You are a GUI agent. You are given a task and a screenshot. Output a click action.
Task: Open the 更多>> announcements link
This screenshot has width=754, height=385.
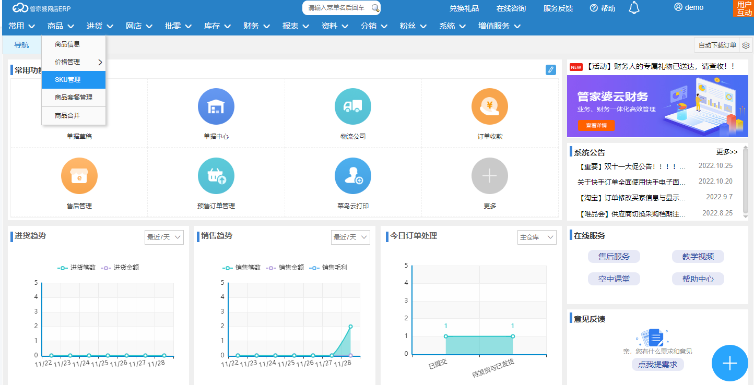(727, 152)
